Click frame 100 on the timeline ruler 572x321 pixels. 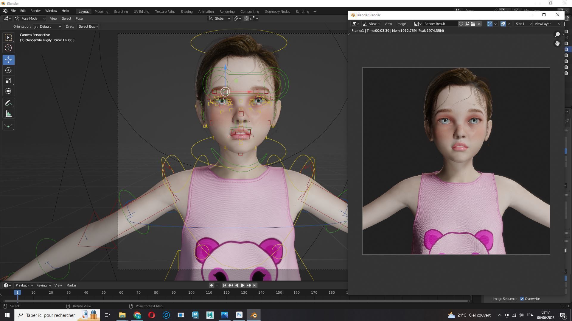tap(191, 292)
